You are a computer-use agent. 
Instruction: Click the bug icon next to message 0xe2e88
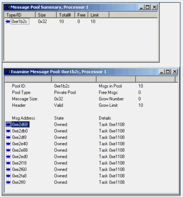pos(8,150)
